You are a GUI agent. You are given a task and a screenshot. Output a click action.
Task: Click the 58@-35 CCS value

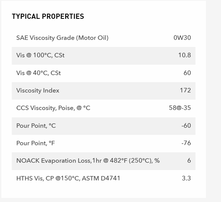(x=180, y=108)
